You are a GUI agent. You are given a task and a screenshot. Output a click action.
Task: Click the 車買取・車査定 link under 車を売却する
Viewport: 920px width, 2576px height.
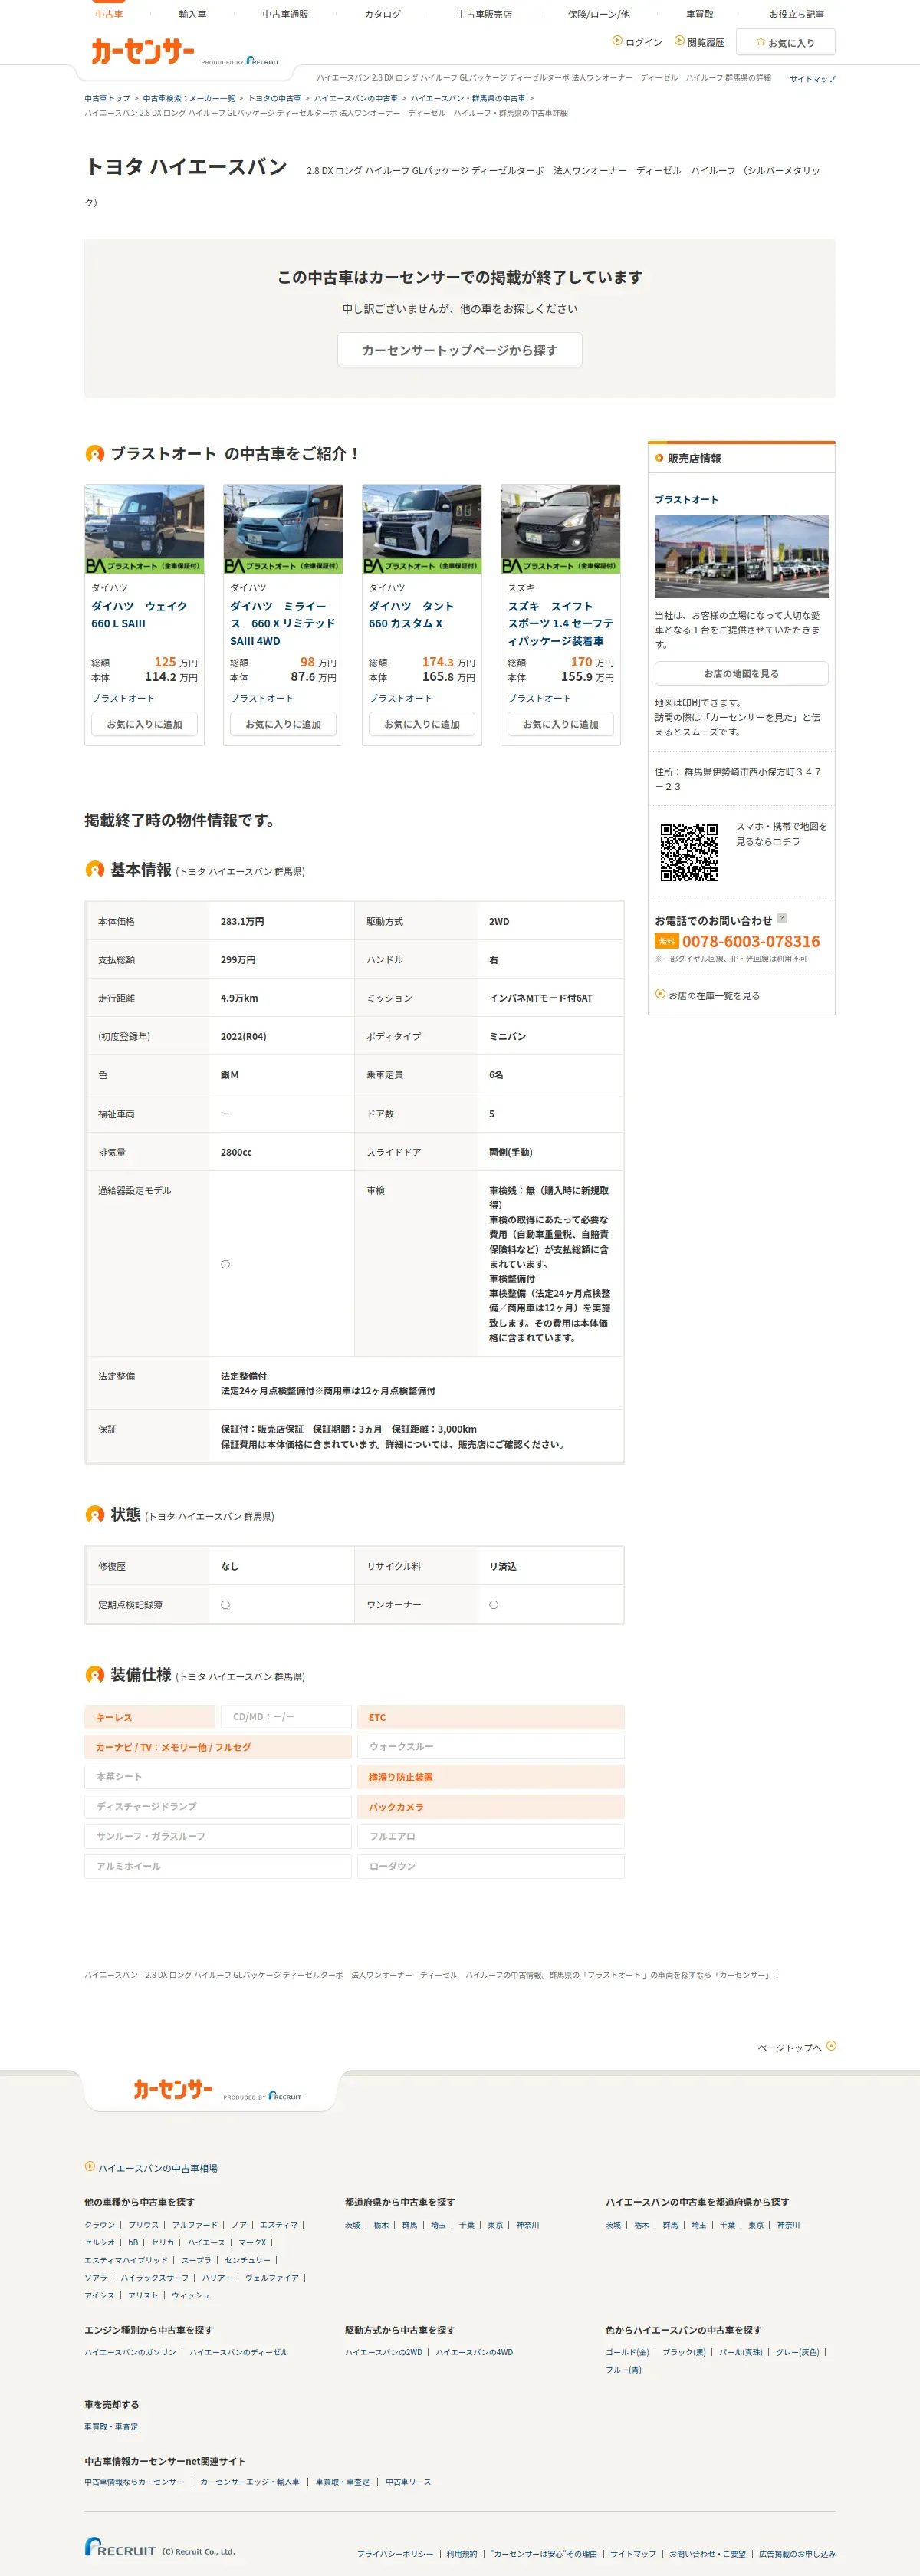[x=111, y=2426]
